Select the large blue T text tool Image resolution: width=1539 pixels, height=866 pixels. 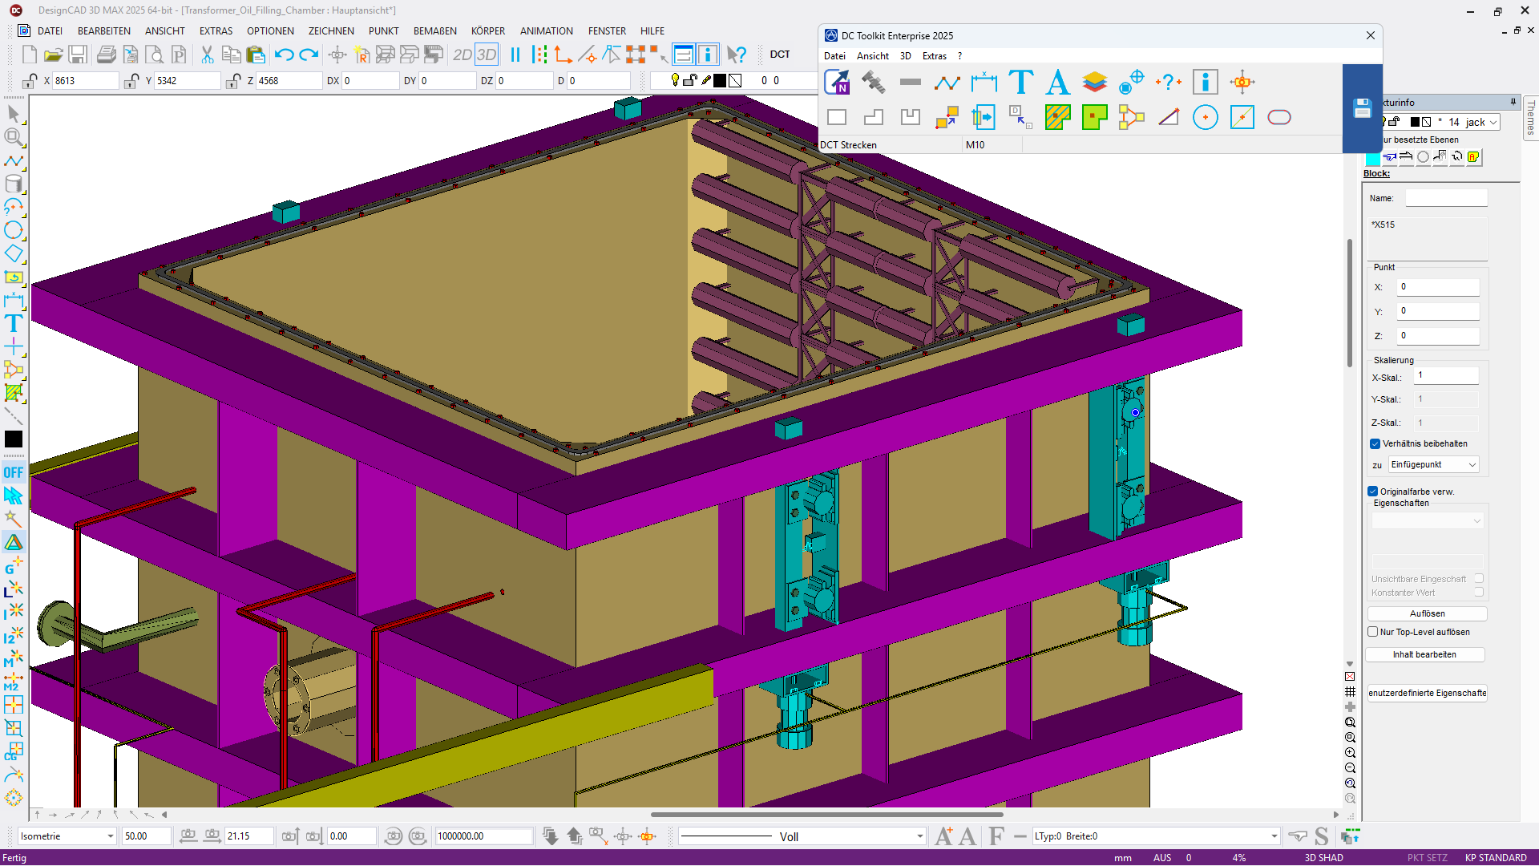click(x=1020, y=82)
